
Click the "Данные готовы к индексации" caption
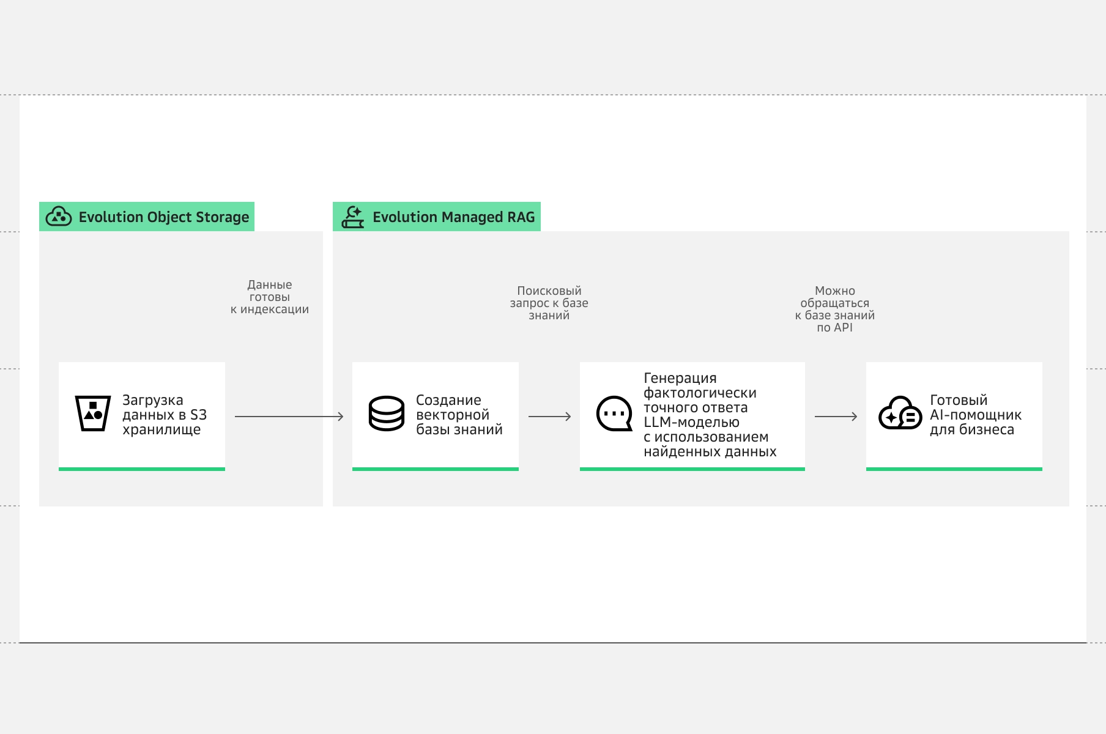[270, 297]
